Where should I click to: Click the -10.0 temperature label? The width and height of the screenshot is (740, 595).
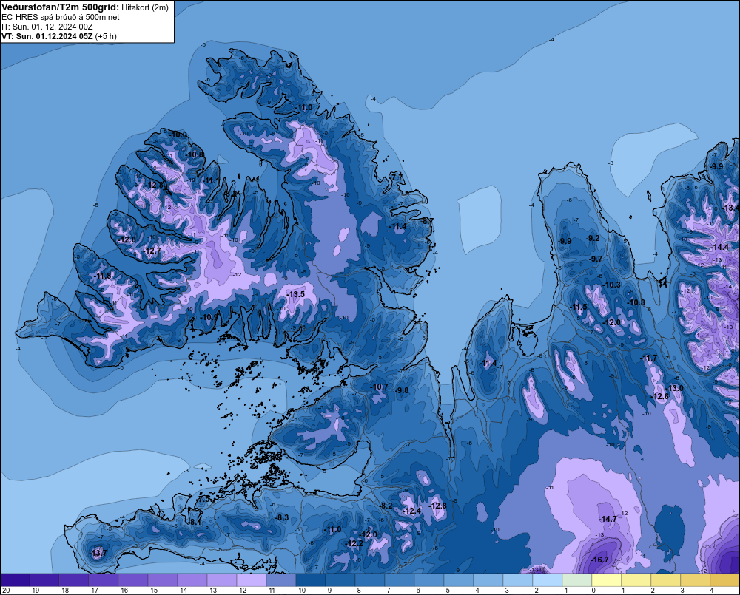pyautogui.click(x=178, y=135)
